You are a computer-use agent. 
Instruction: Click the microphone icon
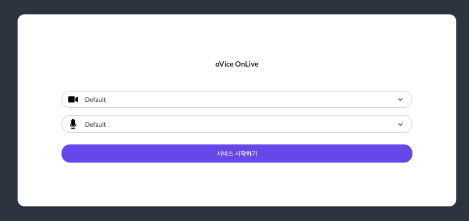coord(73,124)
